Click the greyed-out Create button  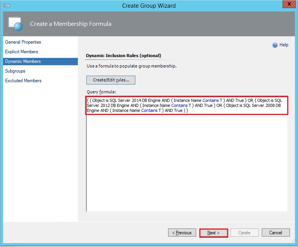click(x=244, y=233)
